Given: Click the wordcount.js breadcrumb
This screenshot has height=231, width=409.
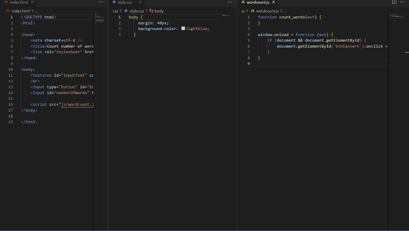Looking at the screenshot, I should 267,11.
